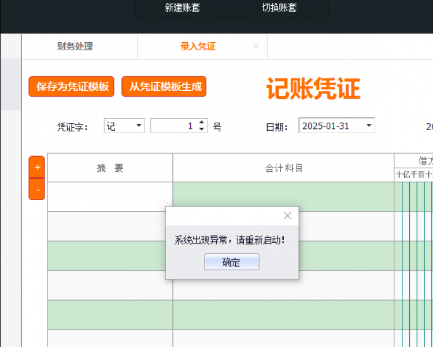Viewport: 433px width, 347px height.
Task: Open the 日期 date picker dropdown
Action: tap(369, 126)
